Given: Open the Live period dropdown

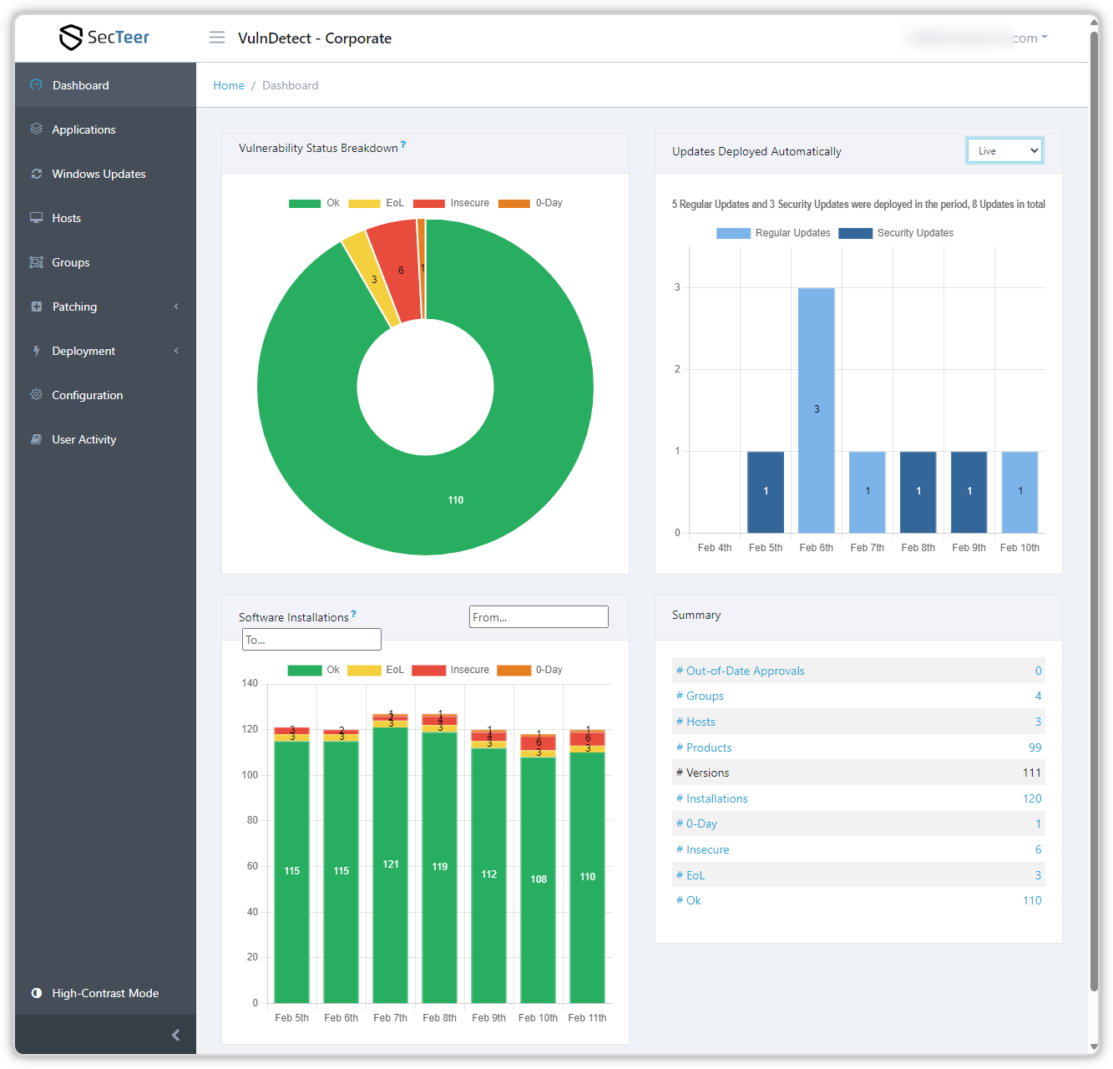Looking at the screenshot, I should click(x=1004, y=151).
